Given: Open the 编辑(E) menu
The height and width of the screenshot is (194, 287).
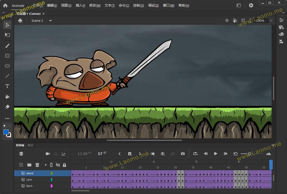Looking at the screenshot, I should [x=52, y=6].
